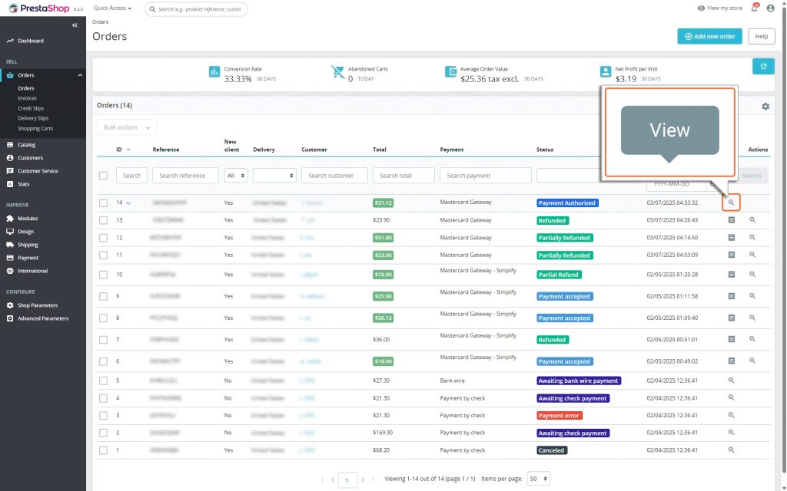787x491 pixels.
Task: Click the top search field
Action: click(x=196, y=9)
